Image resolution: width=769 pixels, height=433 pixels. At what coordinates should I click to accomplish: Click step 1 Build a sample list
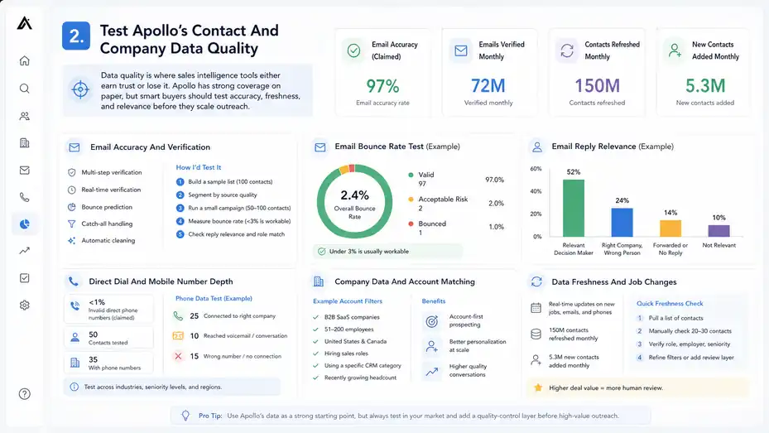[224, 182]
